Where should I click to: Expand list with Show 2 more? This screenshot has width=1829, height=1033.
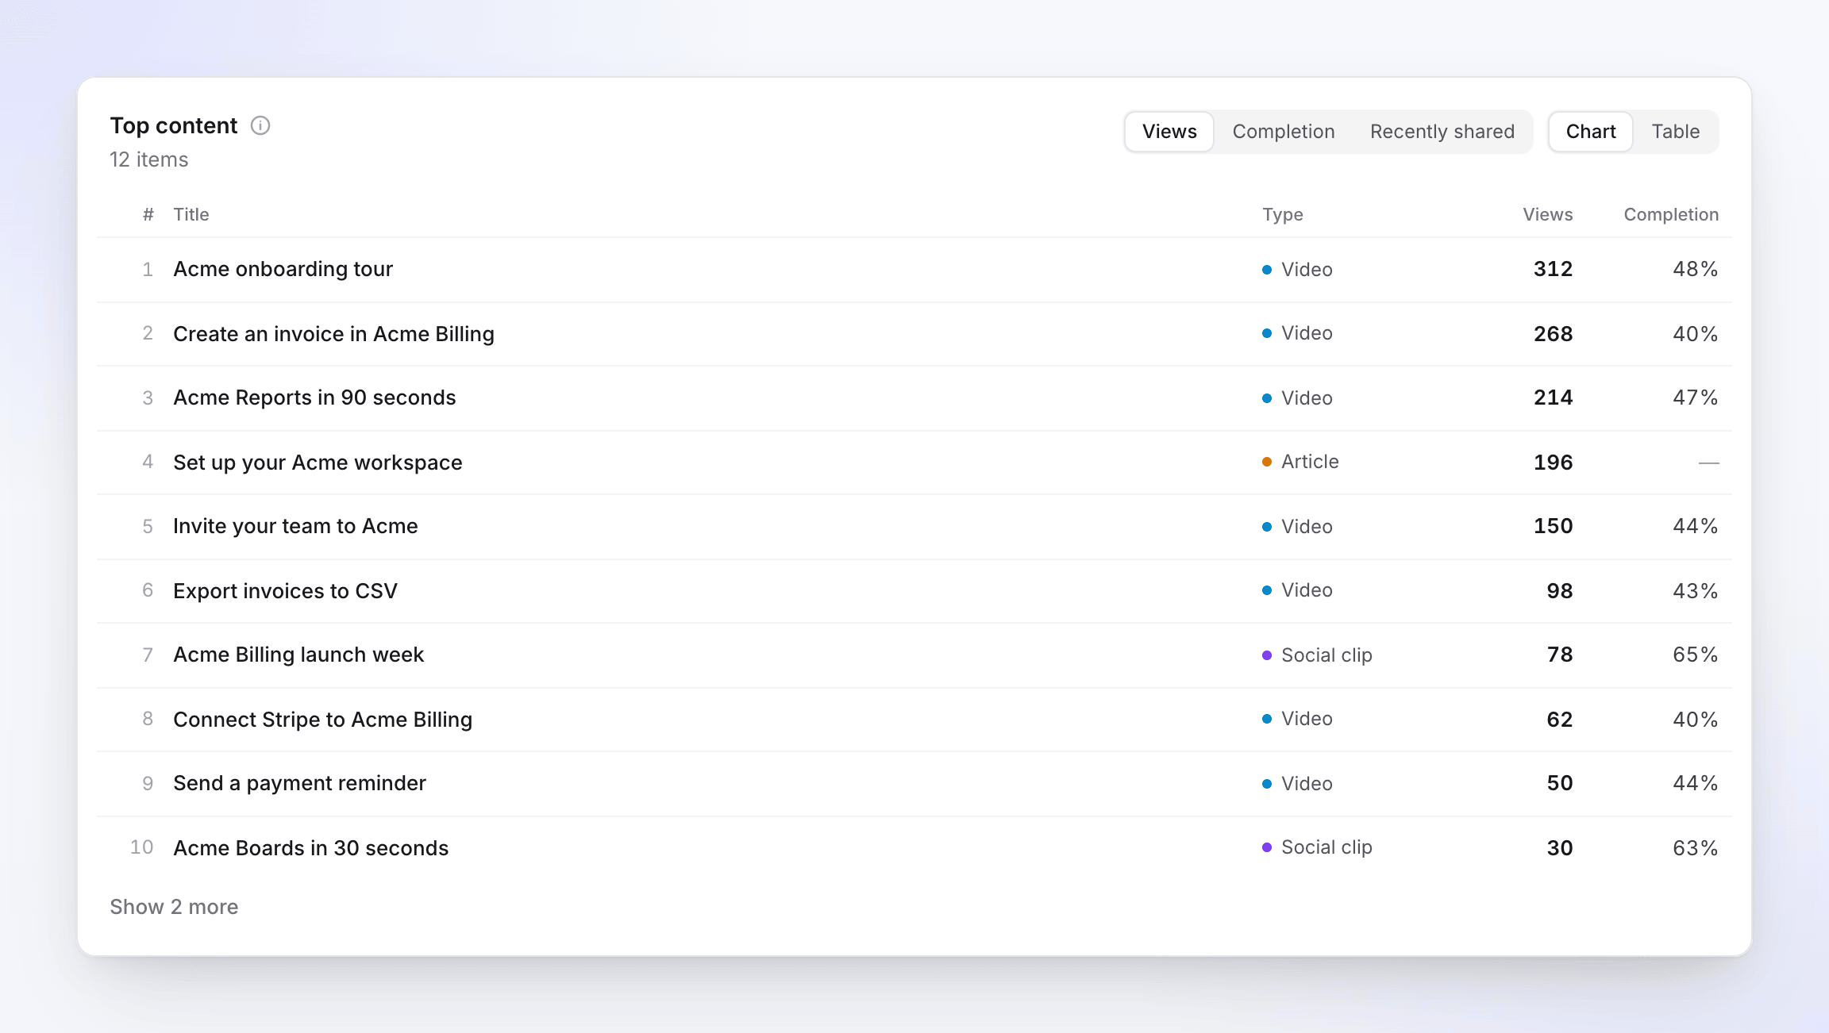click(174, 907)
